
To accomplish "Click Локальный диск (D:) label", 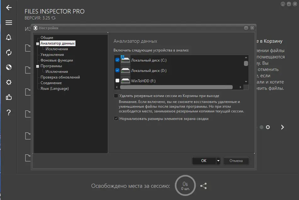I will point(149,70).
